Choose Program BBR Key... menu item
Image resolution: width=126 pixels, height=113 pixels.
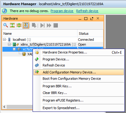click(79, 86)
